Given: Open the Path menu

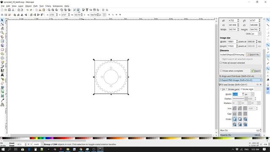Looking at the screenshot, I should pyautogui.click(x=35, y=6).
